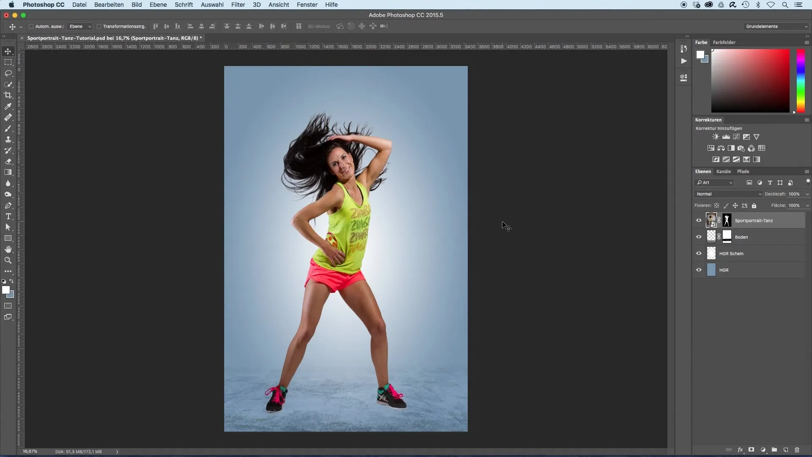Select the Path Selection tool

pos(8,227)
